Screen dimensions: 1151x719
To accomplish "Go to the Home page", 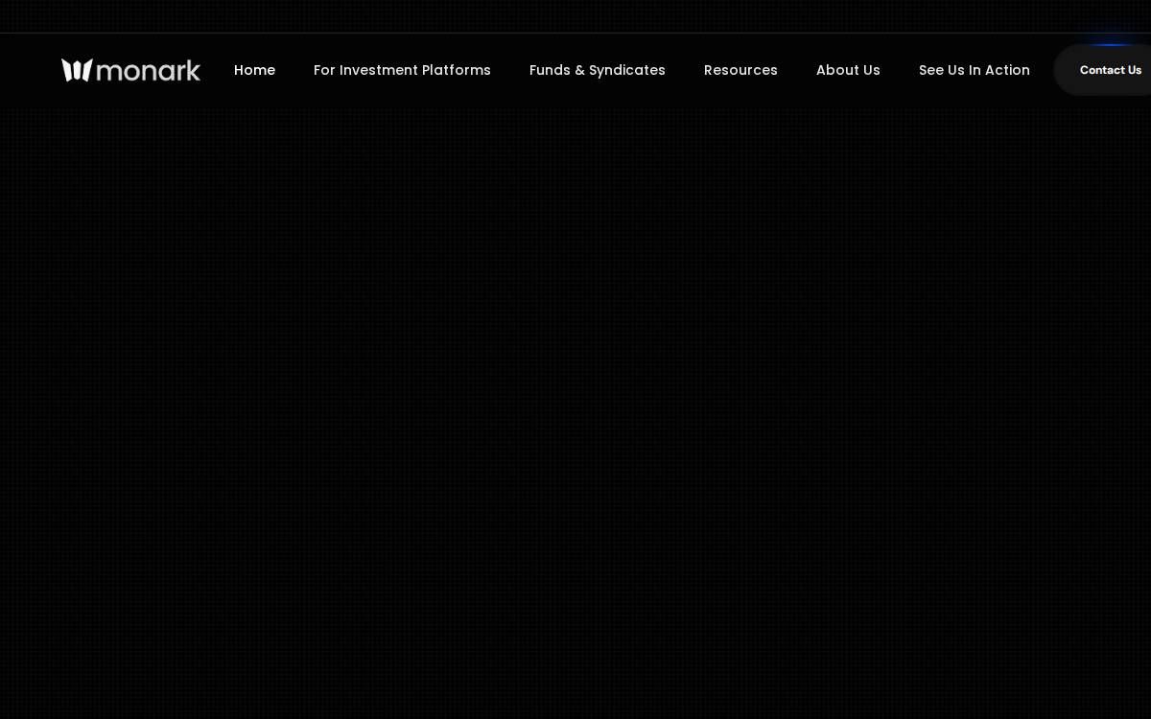I will click(x=254, y=70).
